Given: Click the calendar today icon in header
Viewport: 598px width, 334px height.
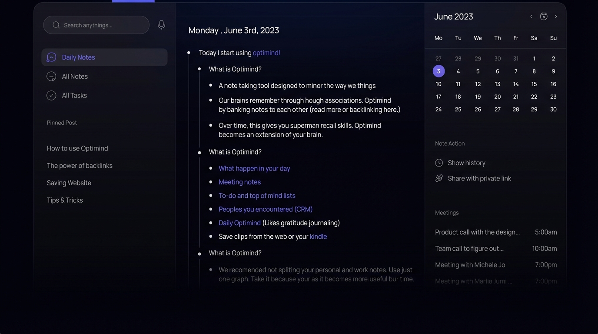Looking at the screenshot, I should (x=544, y=17).
